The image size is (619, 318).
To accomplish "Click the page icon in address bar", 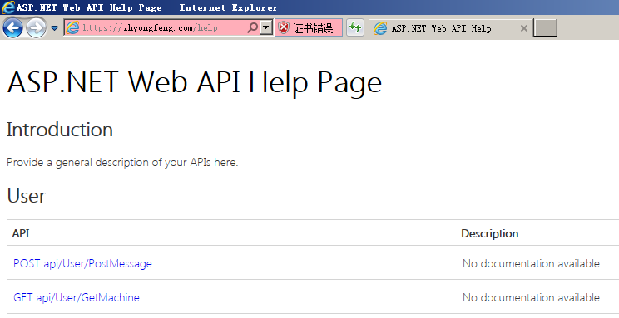I will [x=72, y=27].
